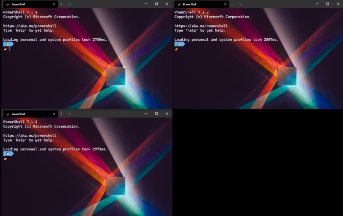
Task: Click 'PowerShell 7.1.2' text in top-left terminal
Action: [x=21, y=12]
